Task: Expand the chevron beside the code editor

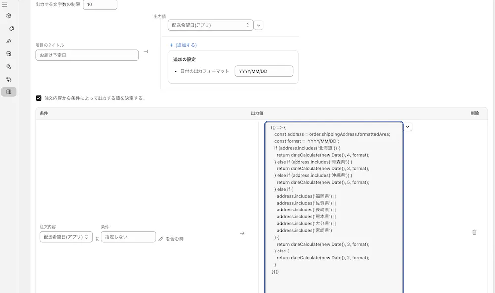Action: (408, 127)
